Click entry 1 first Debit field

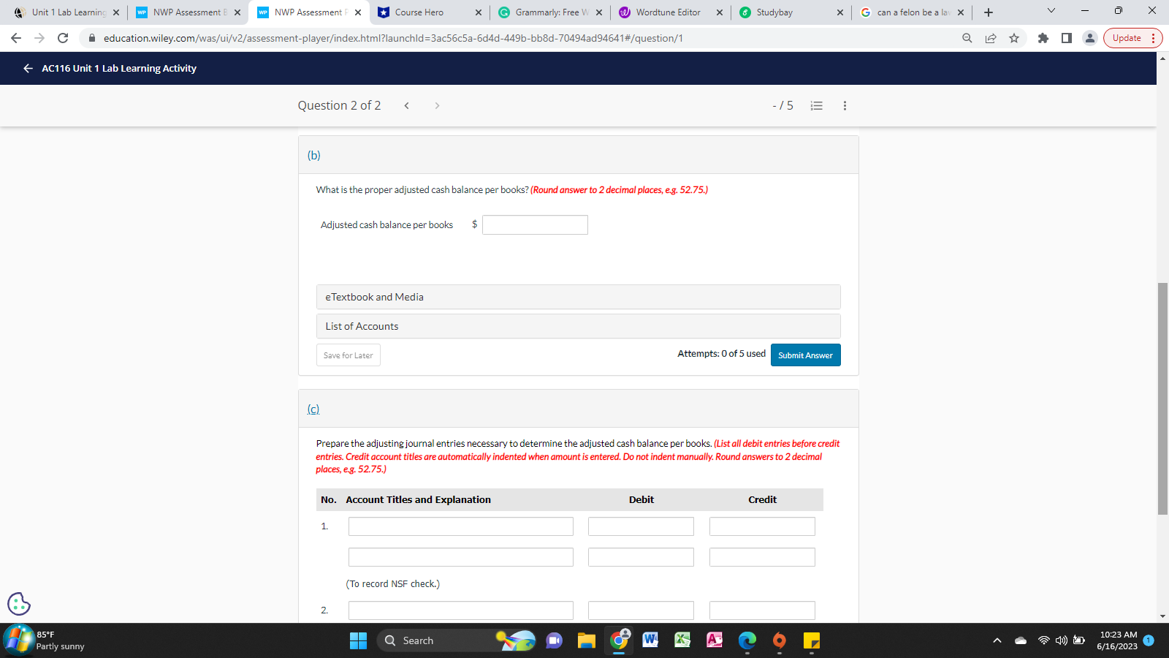click(x=641, y=526)
